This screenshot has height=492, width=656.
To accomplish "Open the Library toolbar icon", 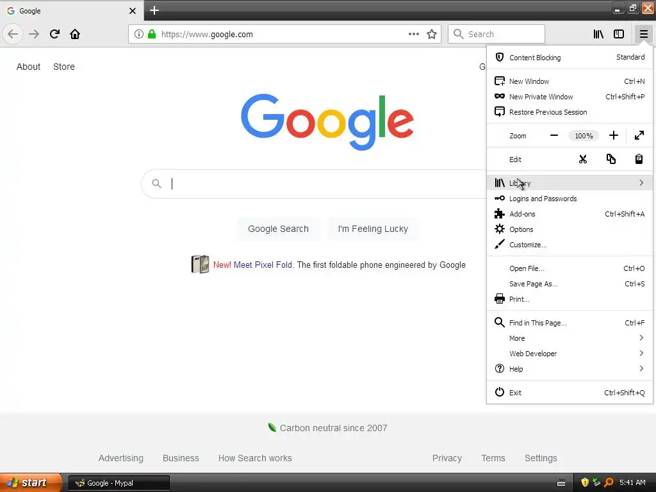I will click(x=598, y=34).
